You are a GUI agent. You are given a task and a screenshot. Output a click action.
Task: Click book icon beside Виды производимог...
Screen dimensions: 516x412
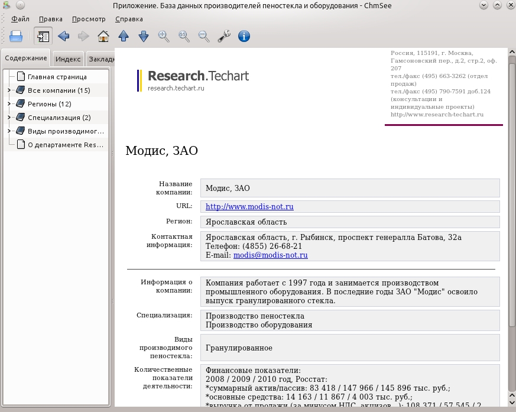21,131
